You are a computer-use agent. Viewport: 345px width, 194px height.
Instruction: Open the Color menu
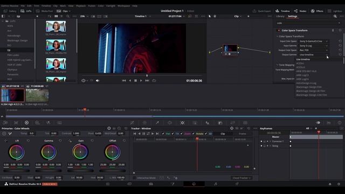point(101,6)
